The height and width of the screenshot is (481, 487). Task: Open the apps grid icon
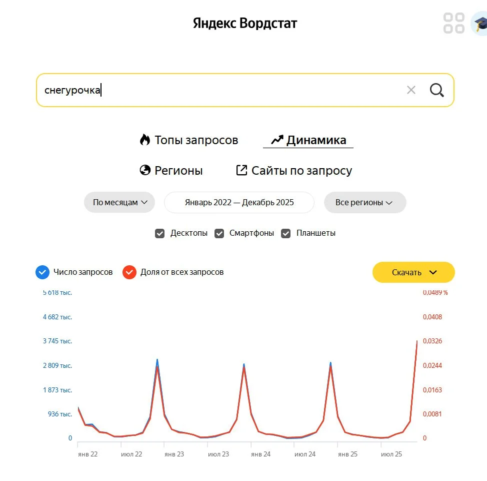coord(454,23)
